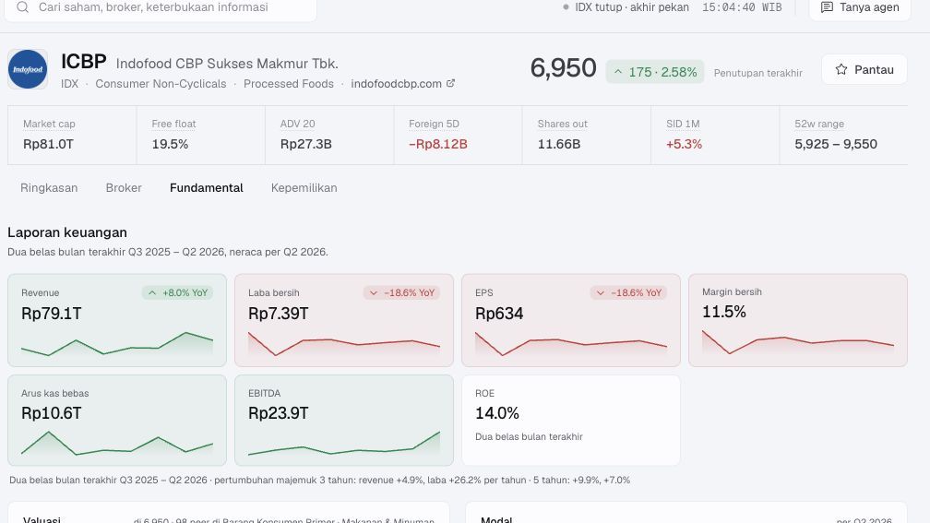The width and height of the screenshot is (930, 523).
Task: Click the ROE value 14.0%
Action: pos(497,413)
